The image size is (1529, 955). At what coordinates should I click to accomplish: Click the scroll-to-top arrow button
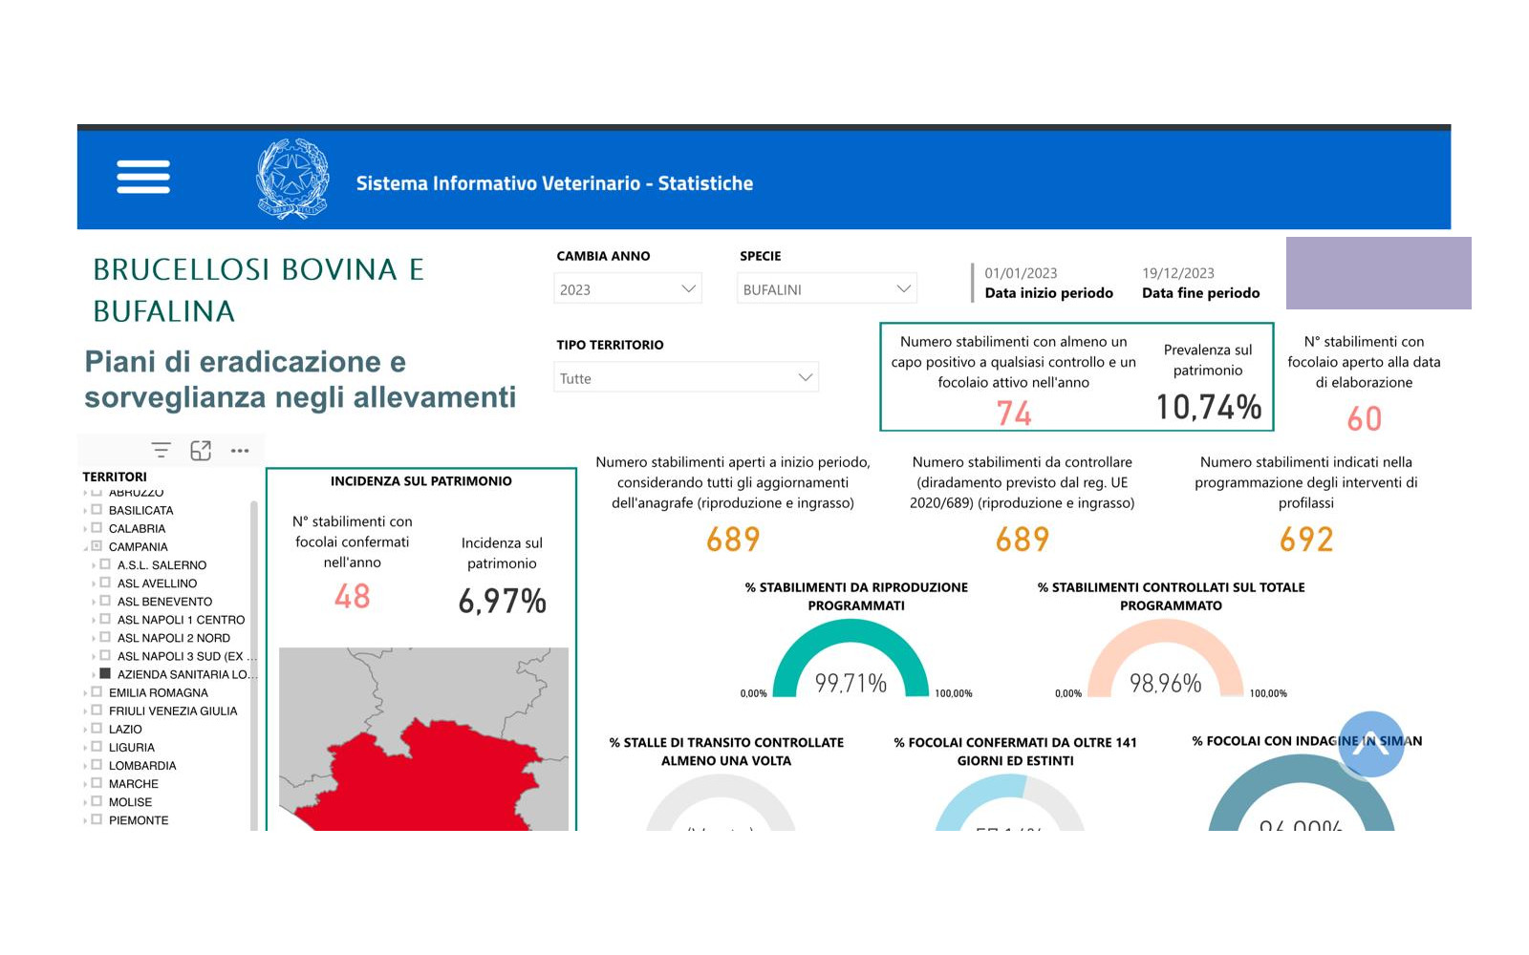(1370, 746)
